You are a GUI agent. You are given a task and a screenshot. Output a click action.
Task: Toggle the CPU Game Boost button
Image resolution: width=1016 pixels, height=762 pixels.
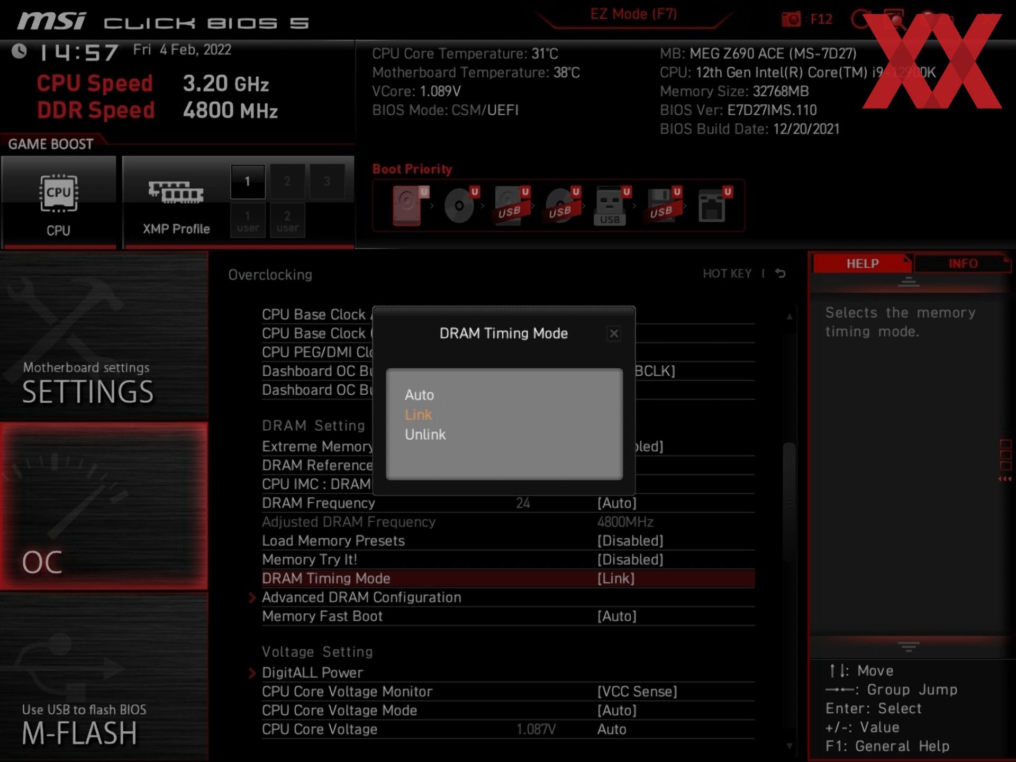click(x=58, y=202)
